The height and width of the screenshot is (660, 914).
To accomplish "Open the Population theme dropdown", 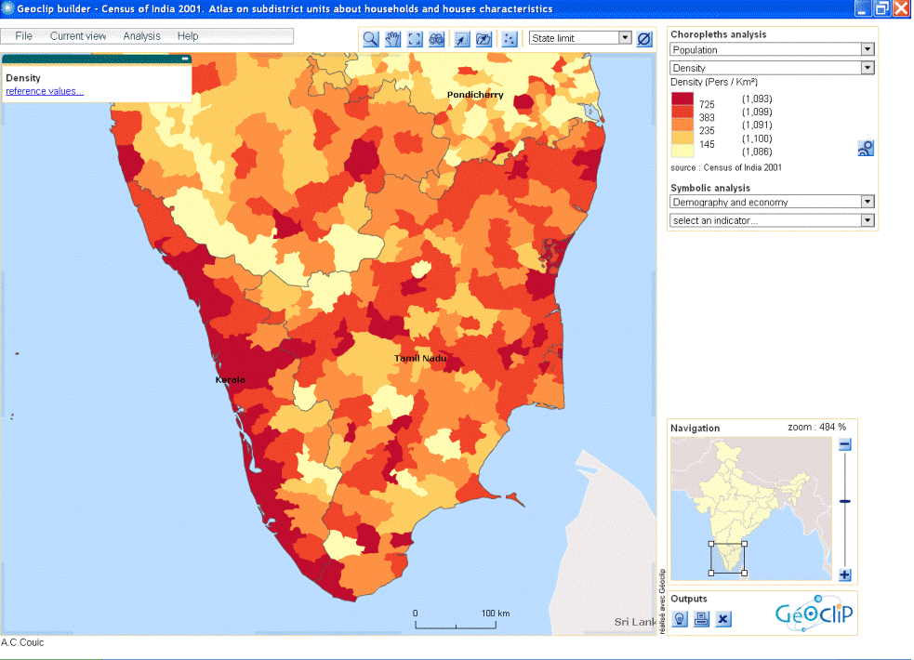I will coord(868,49).
